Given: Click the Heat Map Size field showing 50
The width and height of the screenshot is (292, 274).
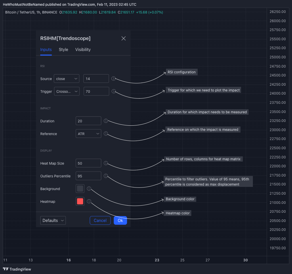Looking at the screenshot, I should pos(88,163).
